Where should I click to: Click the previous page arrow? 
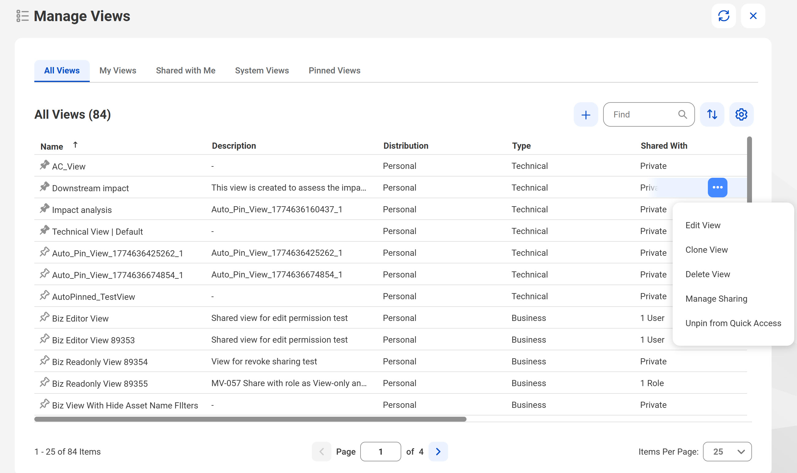point(322,452)
